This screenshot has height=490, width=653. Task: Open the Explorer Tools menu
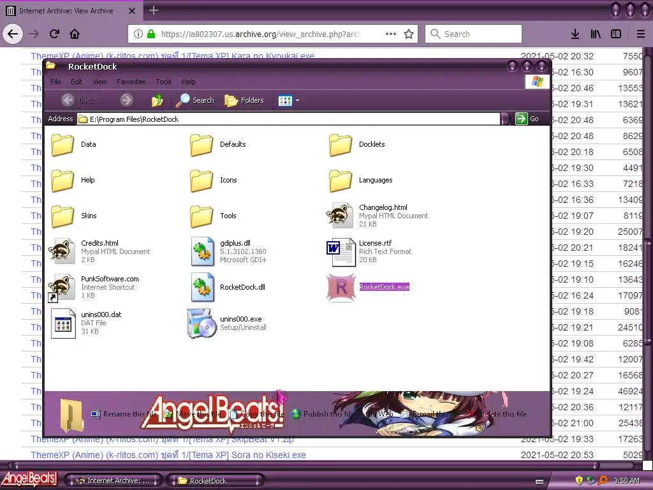164,82
